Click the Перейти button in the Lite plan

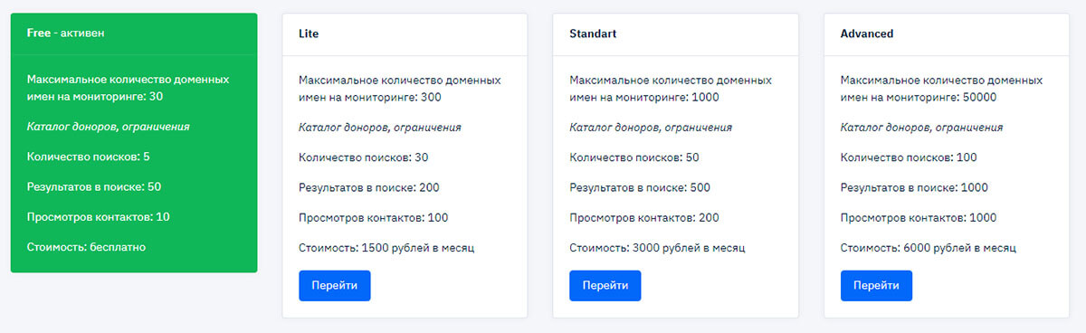tap(335, 285)
